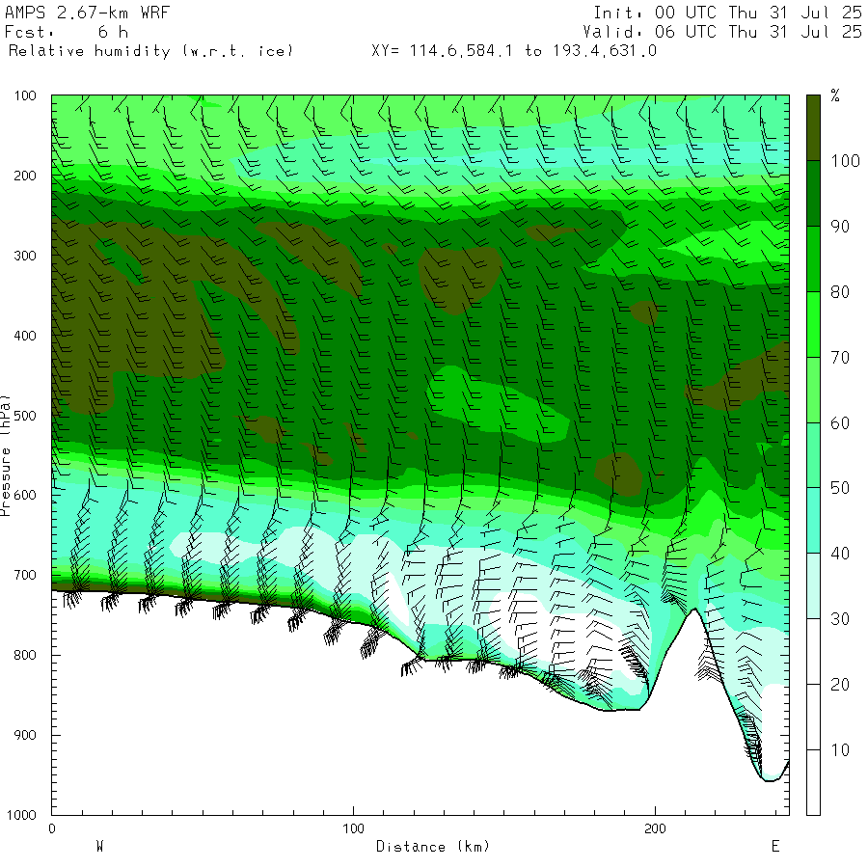This screenshot has width=868, height=868.
Task: Click the colorbar value label 80
Action: [840, 292]
